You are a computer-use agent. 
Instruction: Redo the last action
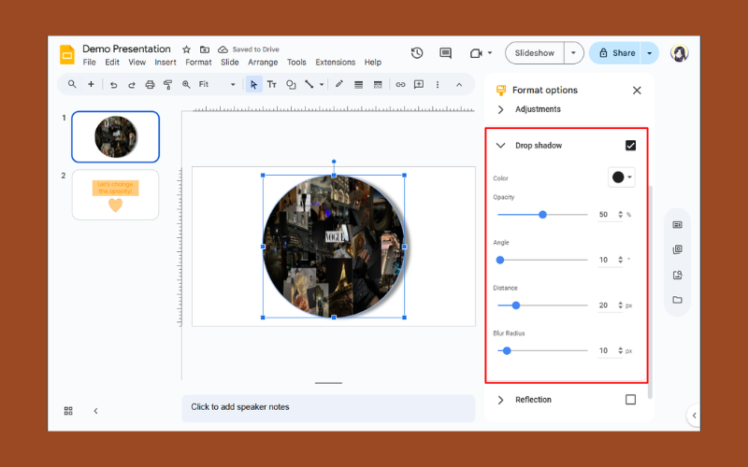tap(132, 85)
